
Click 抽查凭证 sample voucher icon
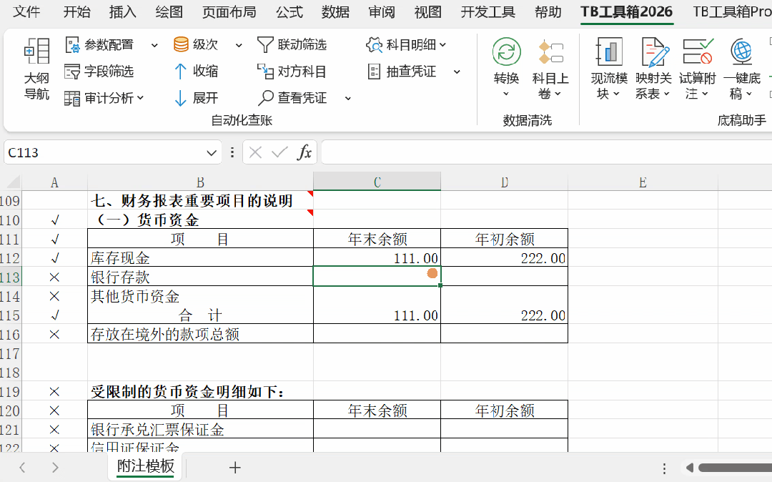click(374, 72)
